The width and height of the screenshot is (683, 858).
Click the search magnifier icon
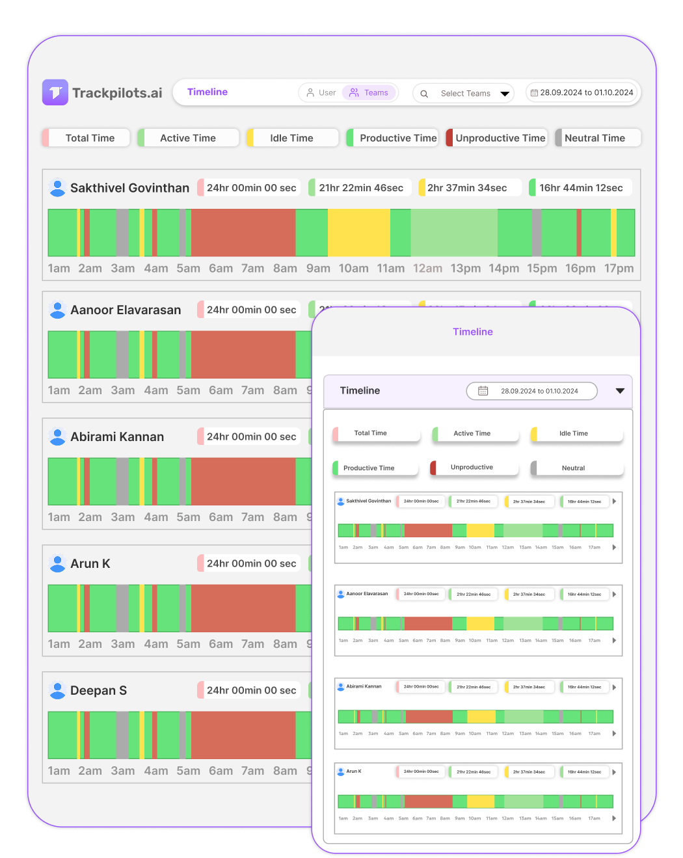424,94
